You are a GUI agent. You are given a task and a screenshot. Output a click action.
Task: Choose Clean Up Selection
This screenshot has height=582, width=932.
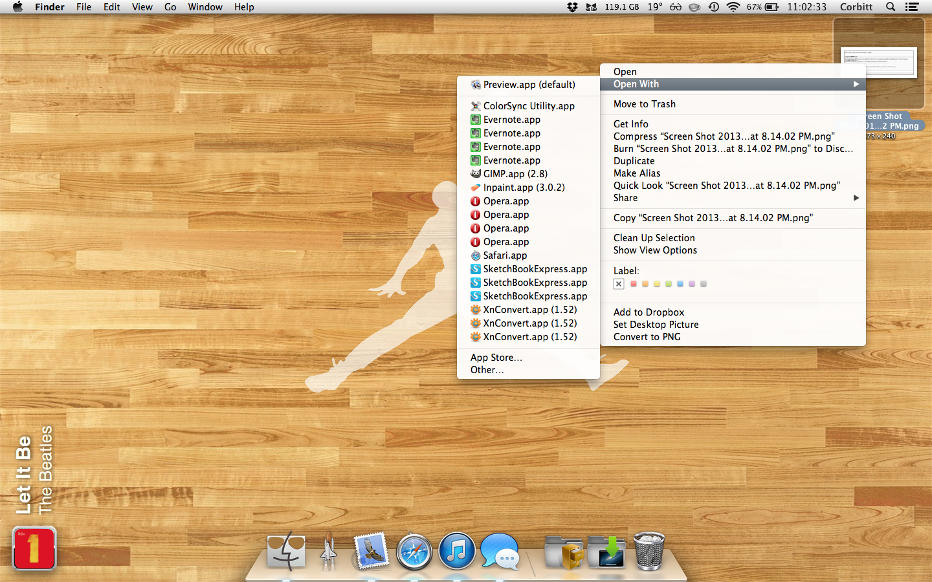click(x=733, y=238)
